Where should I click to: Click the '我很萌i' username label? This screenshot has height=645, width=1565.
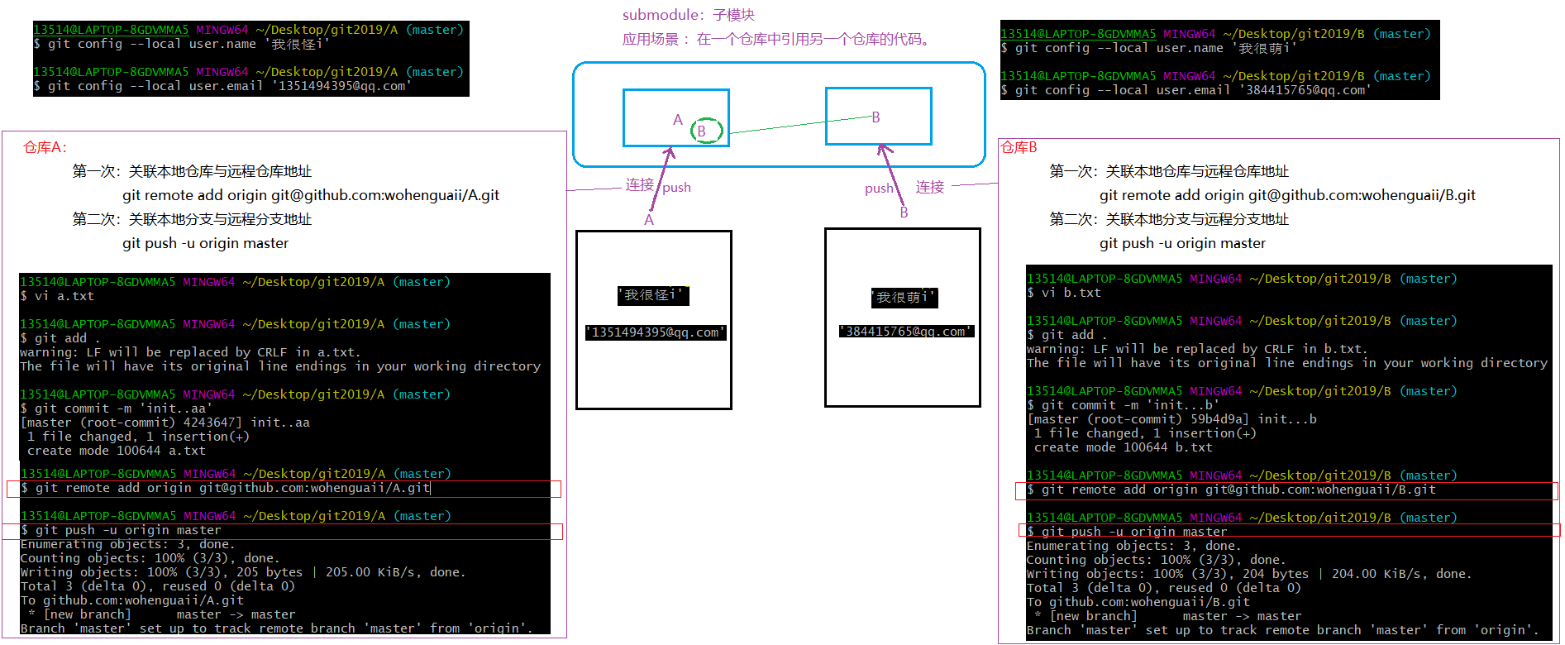(904, 298)
